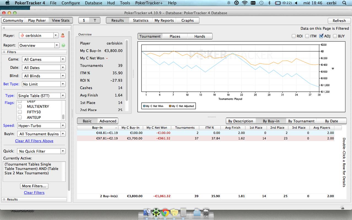Screen dimensions: 352x220
Task: Open Trash from the Dock
Action: (206, 213)
